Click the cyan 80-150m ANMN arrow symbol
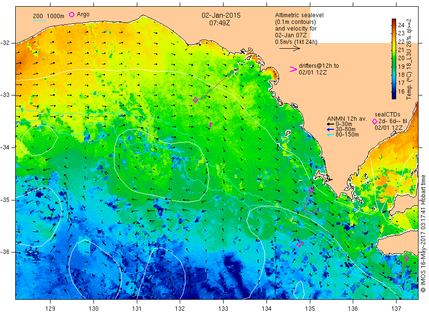429x315 pixels. pyautogui.click(x=330, y=135)
